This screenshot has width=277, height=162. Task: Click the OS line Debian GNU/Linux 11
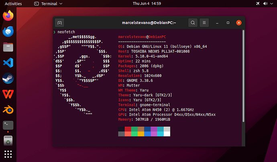(x=163, y=47)
